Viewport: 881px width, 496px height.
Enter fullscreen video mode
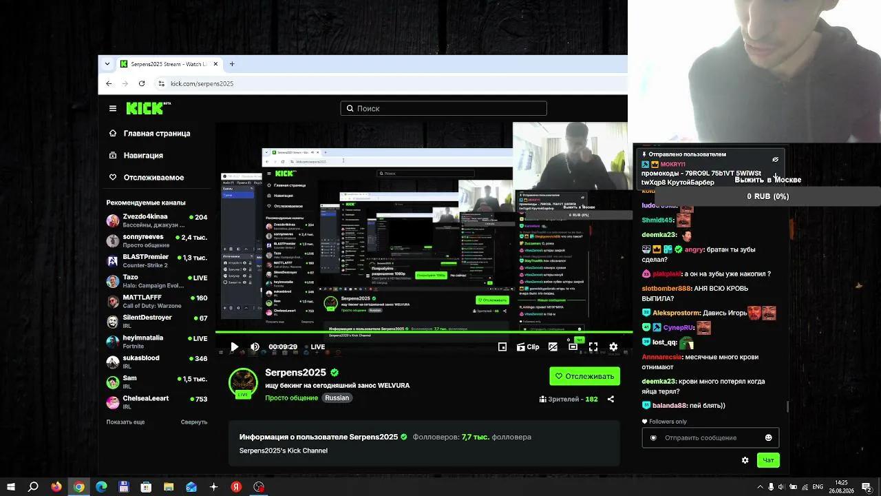pos(593,347)
